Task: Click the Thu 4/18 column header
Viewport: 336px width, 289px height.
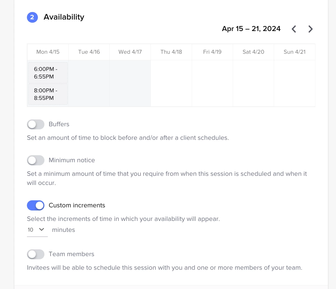Action: coord(171,52)
